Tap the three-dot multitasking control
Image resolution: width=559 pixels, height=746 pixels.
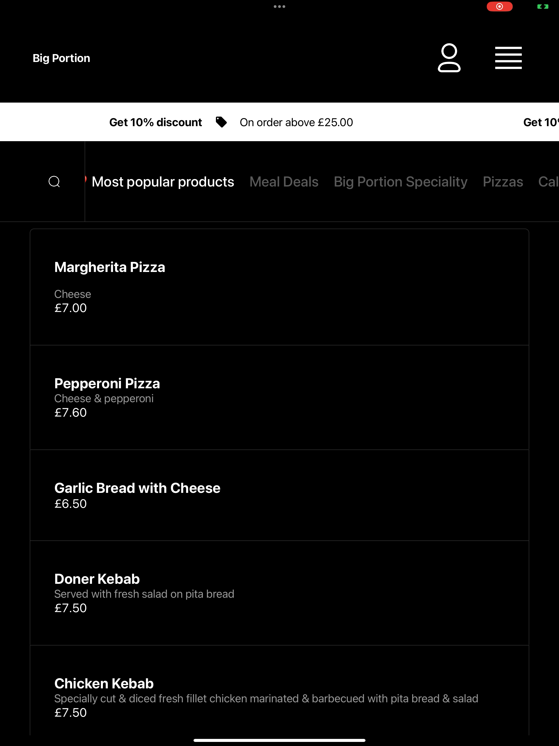[x=279, y=6]
